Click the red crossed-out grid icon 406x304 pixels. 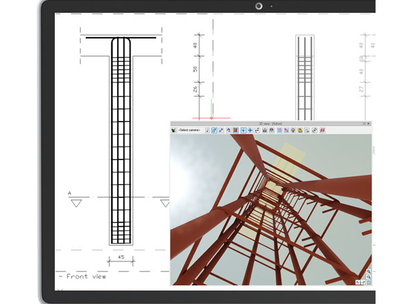pos(322,130)
